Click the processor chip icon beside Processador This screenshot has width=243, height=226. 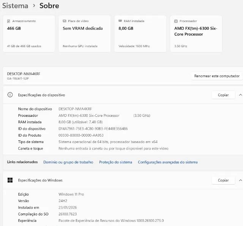click(176, 21)
